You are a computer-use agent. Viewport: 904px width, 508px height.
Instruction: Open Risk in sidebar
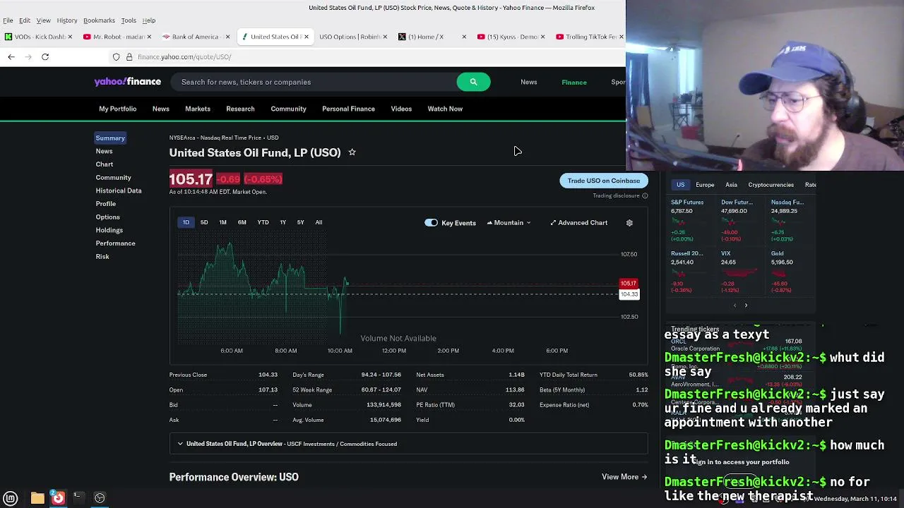coord(102,256)
